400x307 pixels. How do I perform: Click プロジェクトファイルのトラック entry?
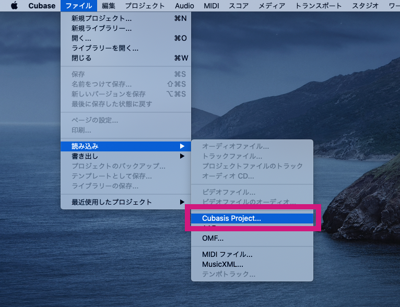[x=252, y=166]
